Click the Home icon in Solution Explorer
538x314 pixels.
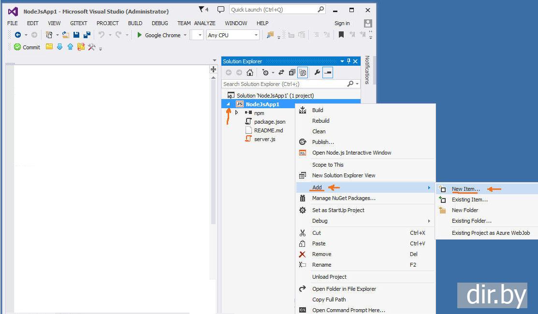(x=249, y=72)
